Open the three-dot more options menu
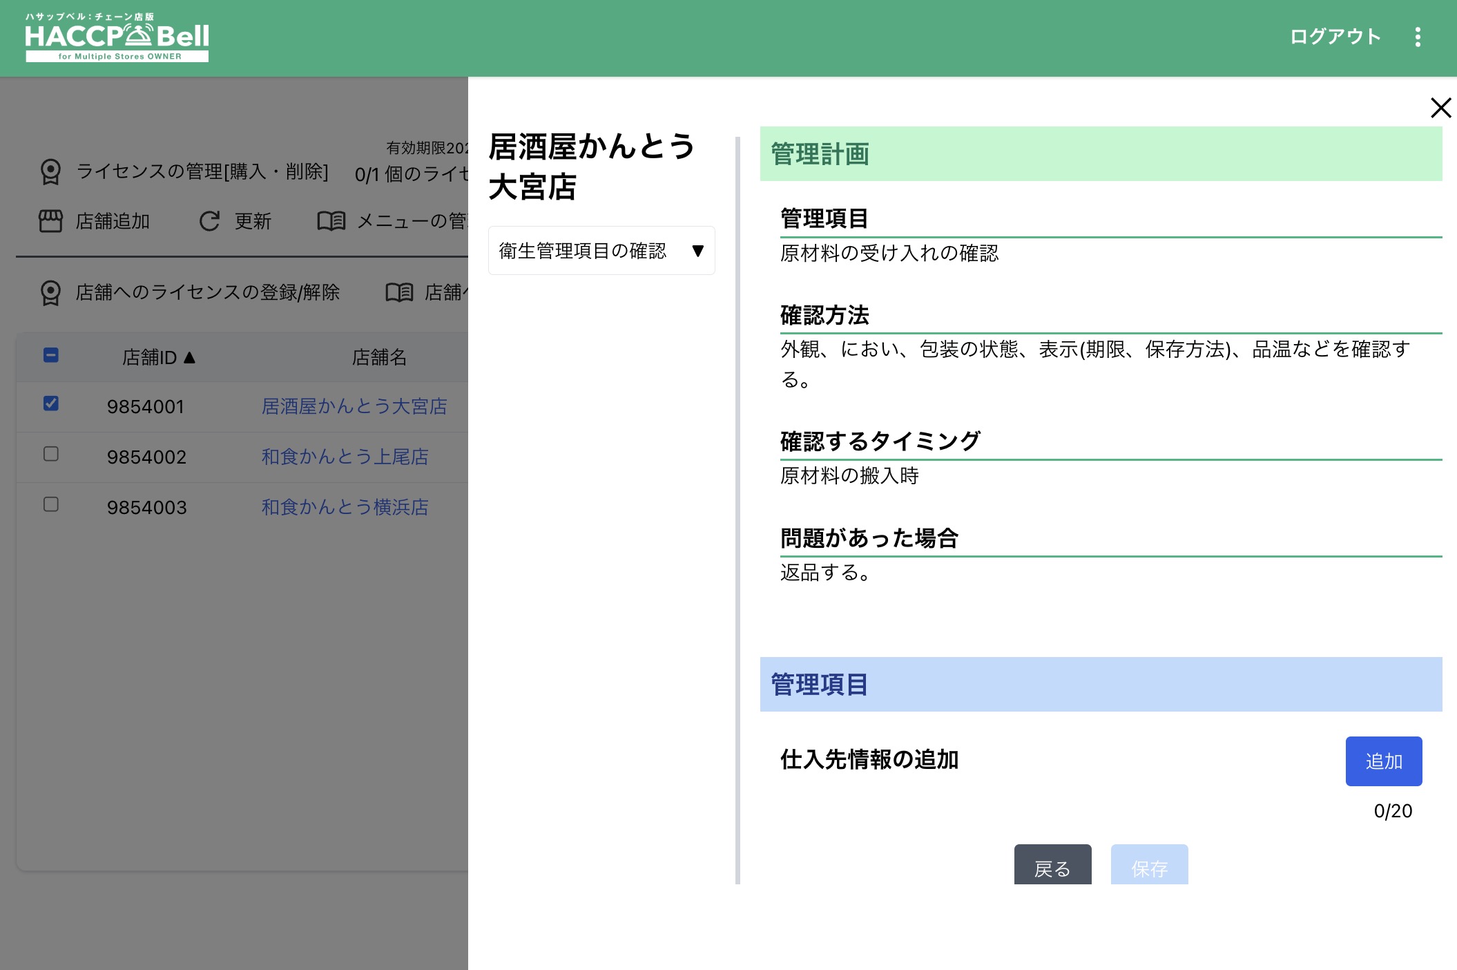This screenshot has width=1457, height=970. 1418,37
